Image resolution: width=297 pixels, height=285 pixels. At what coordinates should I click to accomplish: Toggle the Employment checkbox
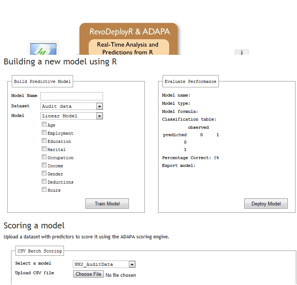tap(44, 133)
